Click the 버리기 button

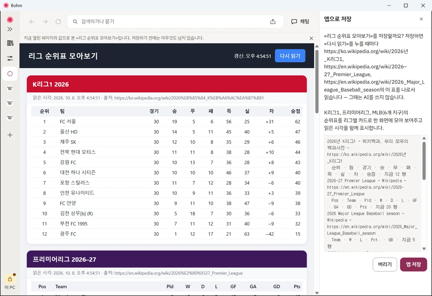coord(385,264)
